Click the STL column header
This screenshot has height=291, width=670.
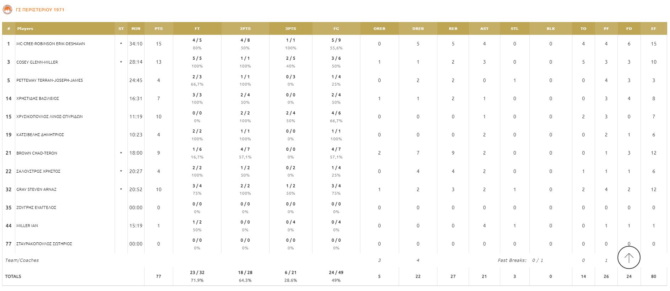click(514, 29)
